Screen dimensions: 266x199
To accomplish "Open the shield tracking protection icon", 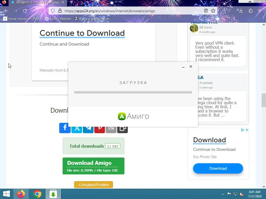I will point(53,11).
